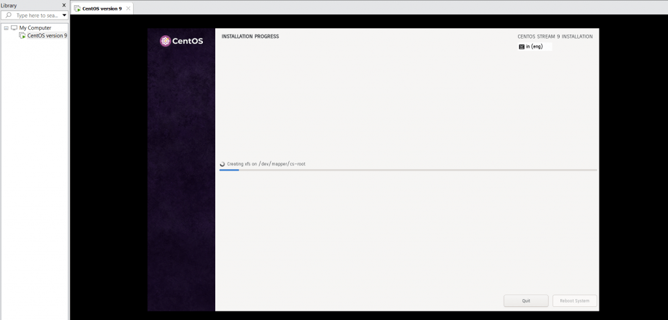Select My Computer in the library tree
Image resolution: width=668 pixels, height=320 pixels.
(x=35, y=28)
